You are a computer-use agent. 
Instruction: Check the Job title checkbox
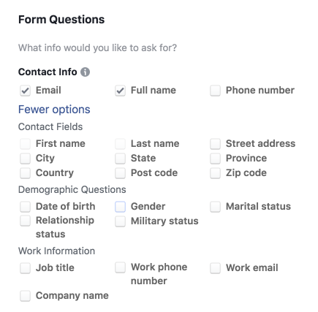[x=25, y=268]
